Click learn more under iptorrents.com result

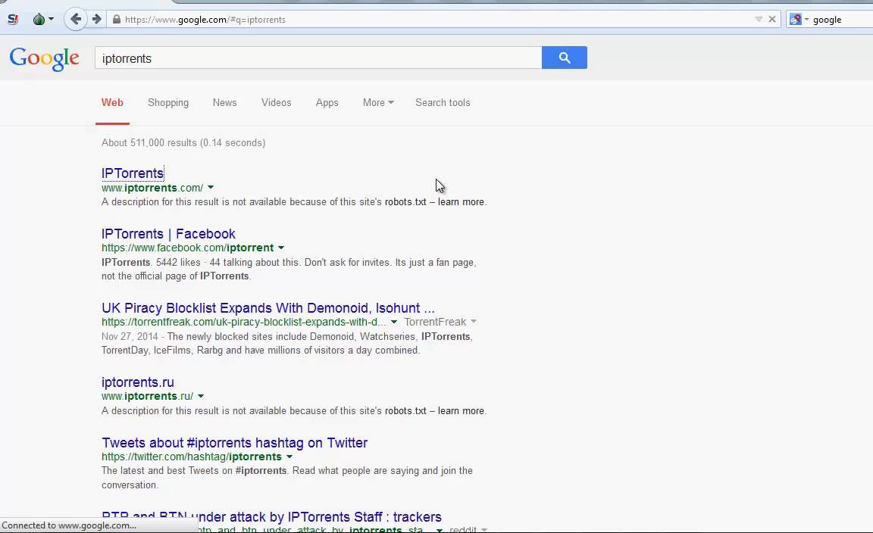(461, 202)
